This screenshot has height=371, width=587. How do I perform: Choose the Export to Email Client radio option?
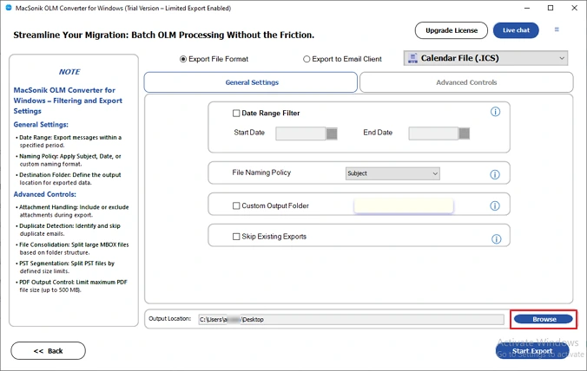pyautogui.click(x=307, y=59)
